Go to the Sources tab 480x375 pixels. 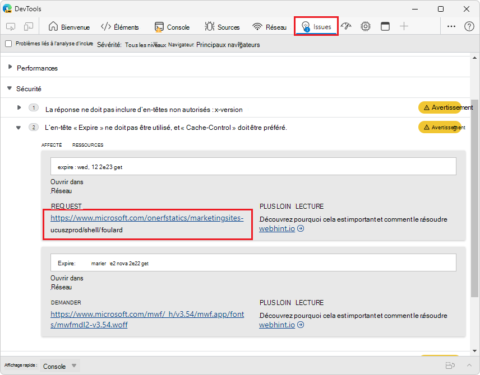222,27
